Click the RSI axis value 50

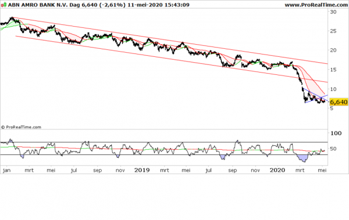[333, 149]
